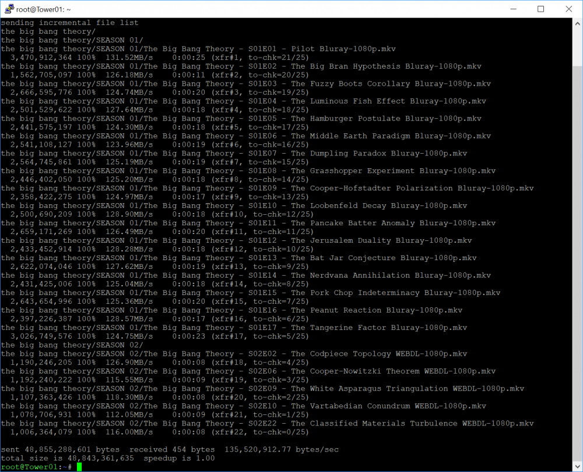Click the S01E04 Luminous Fish Effect line
The width and height of the screenshot is (583, 472).
pos(244,101)
